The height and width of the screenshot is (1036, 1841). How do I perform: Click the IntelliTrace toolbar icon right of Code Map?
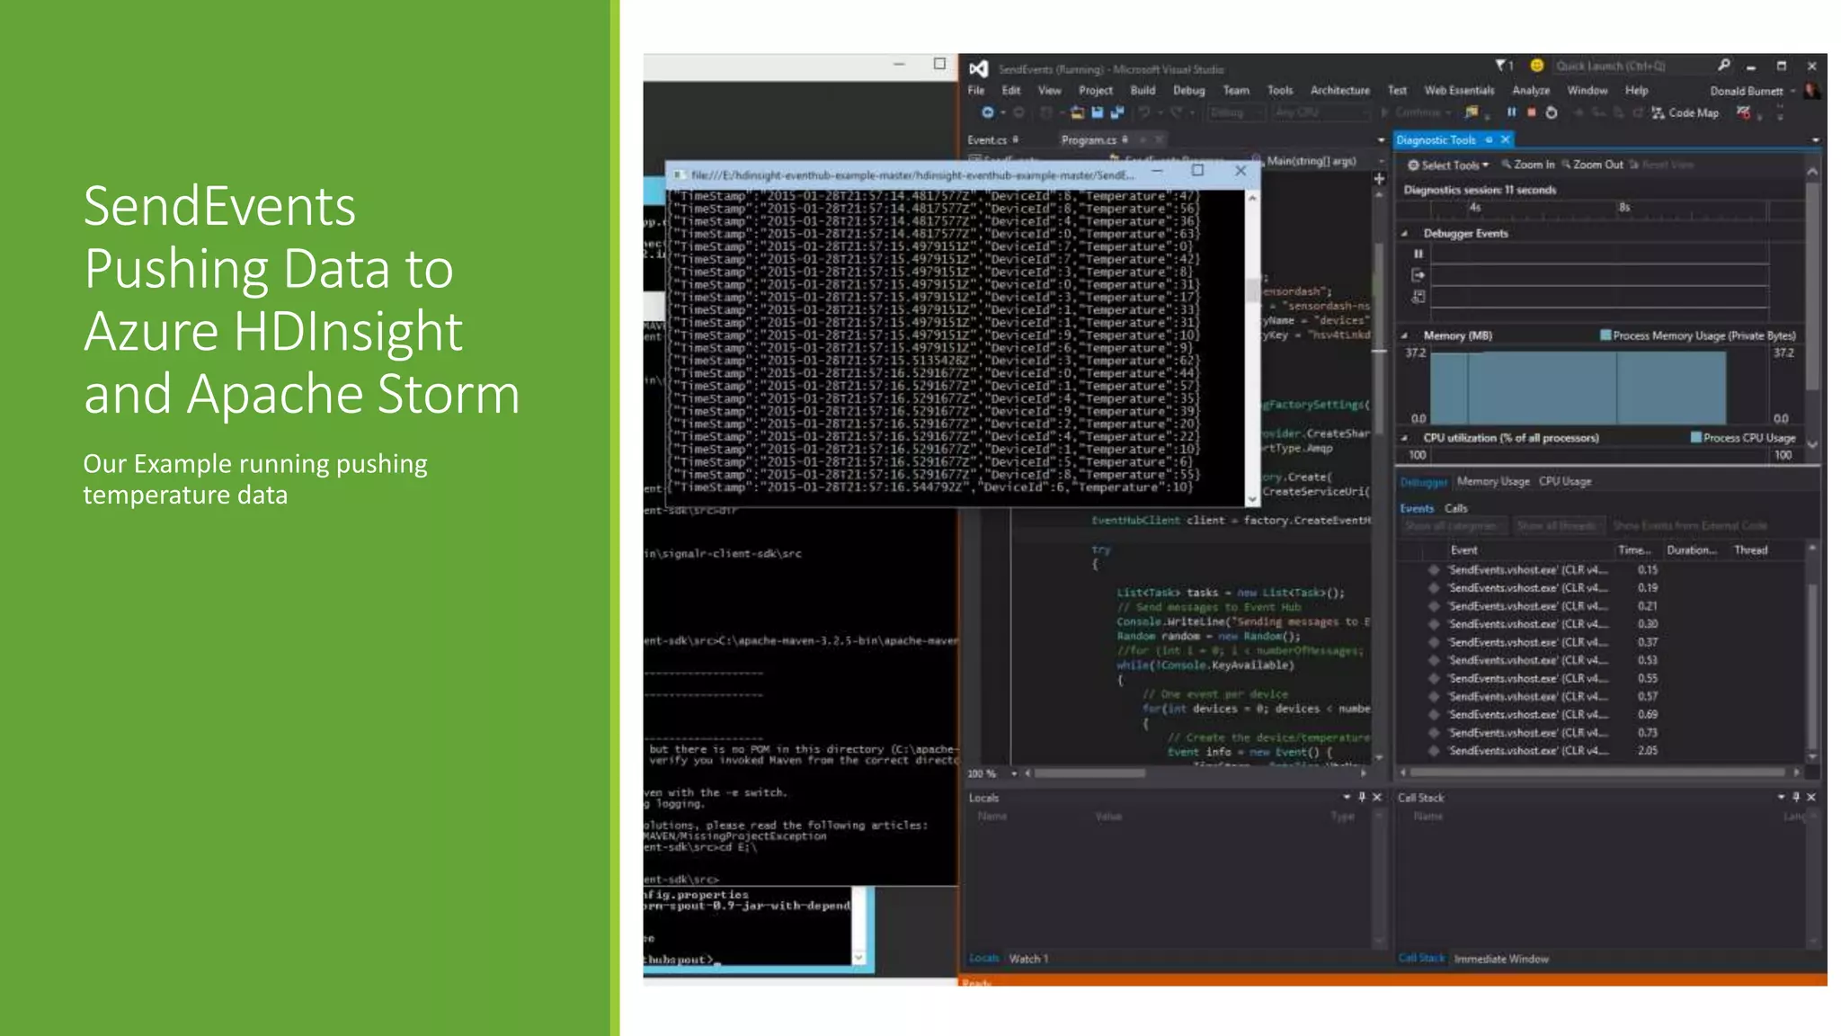pos(1743,112)
